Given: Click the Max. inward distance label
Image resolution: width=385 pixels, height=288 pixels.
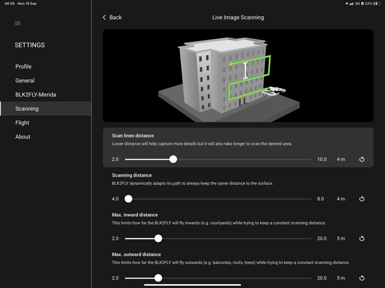Looking at the screenshot, I should point(135,215).
